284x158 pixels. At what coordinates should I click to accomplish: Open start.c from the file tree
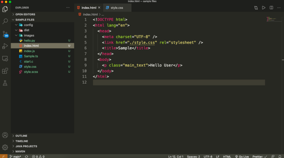pyautogui.click(x=28, y=62)
